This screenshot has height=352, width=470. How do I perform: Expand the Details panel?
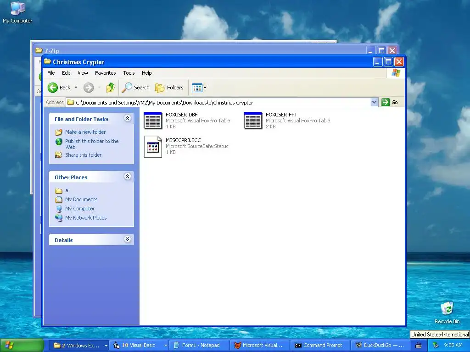(x=128, y=239)
